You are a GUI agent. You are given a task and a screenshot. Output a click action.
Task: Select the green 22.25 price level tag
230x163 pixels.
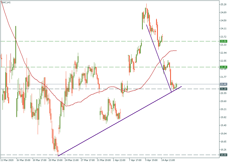(223, 67)
